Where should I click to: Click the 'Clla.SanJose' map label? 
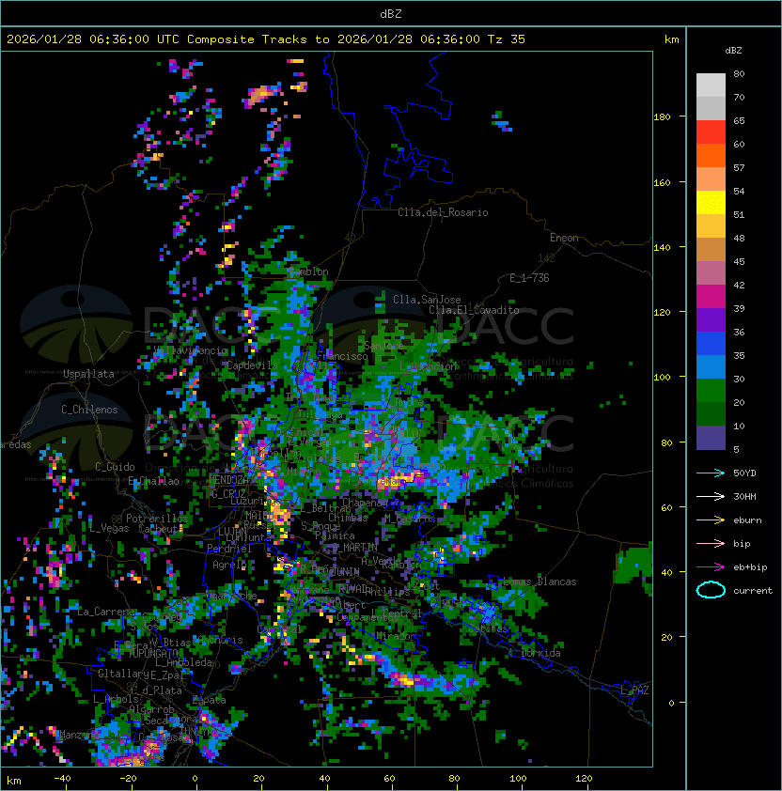(x=427, y=300)
